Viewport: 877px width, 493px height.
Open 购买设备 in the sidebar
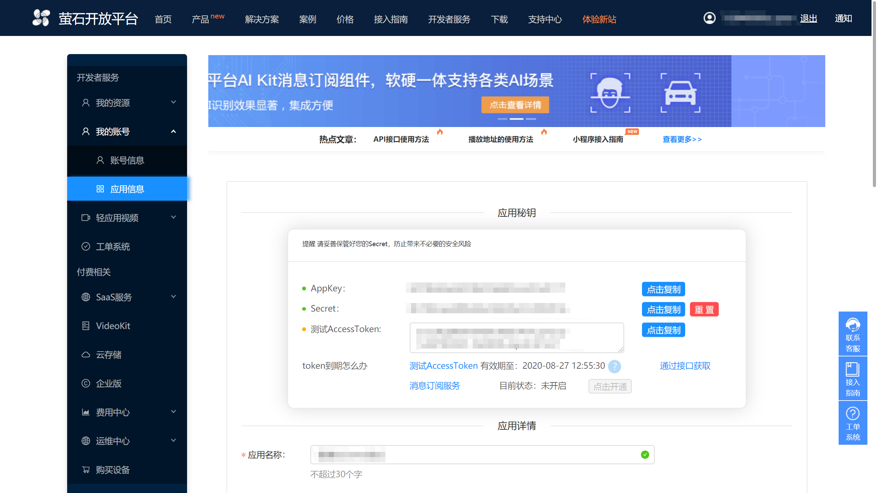pos(113,470)
